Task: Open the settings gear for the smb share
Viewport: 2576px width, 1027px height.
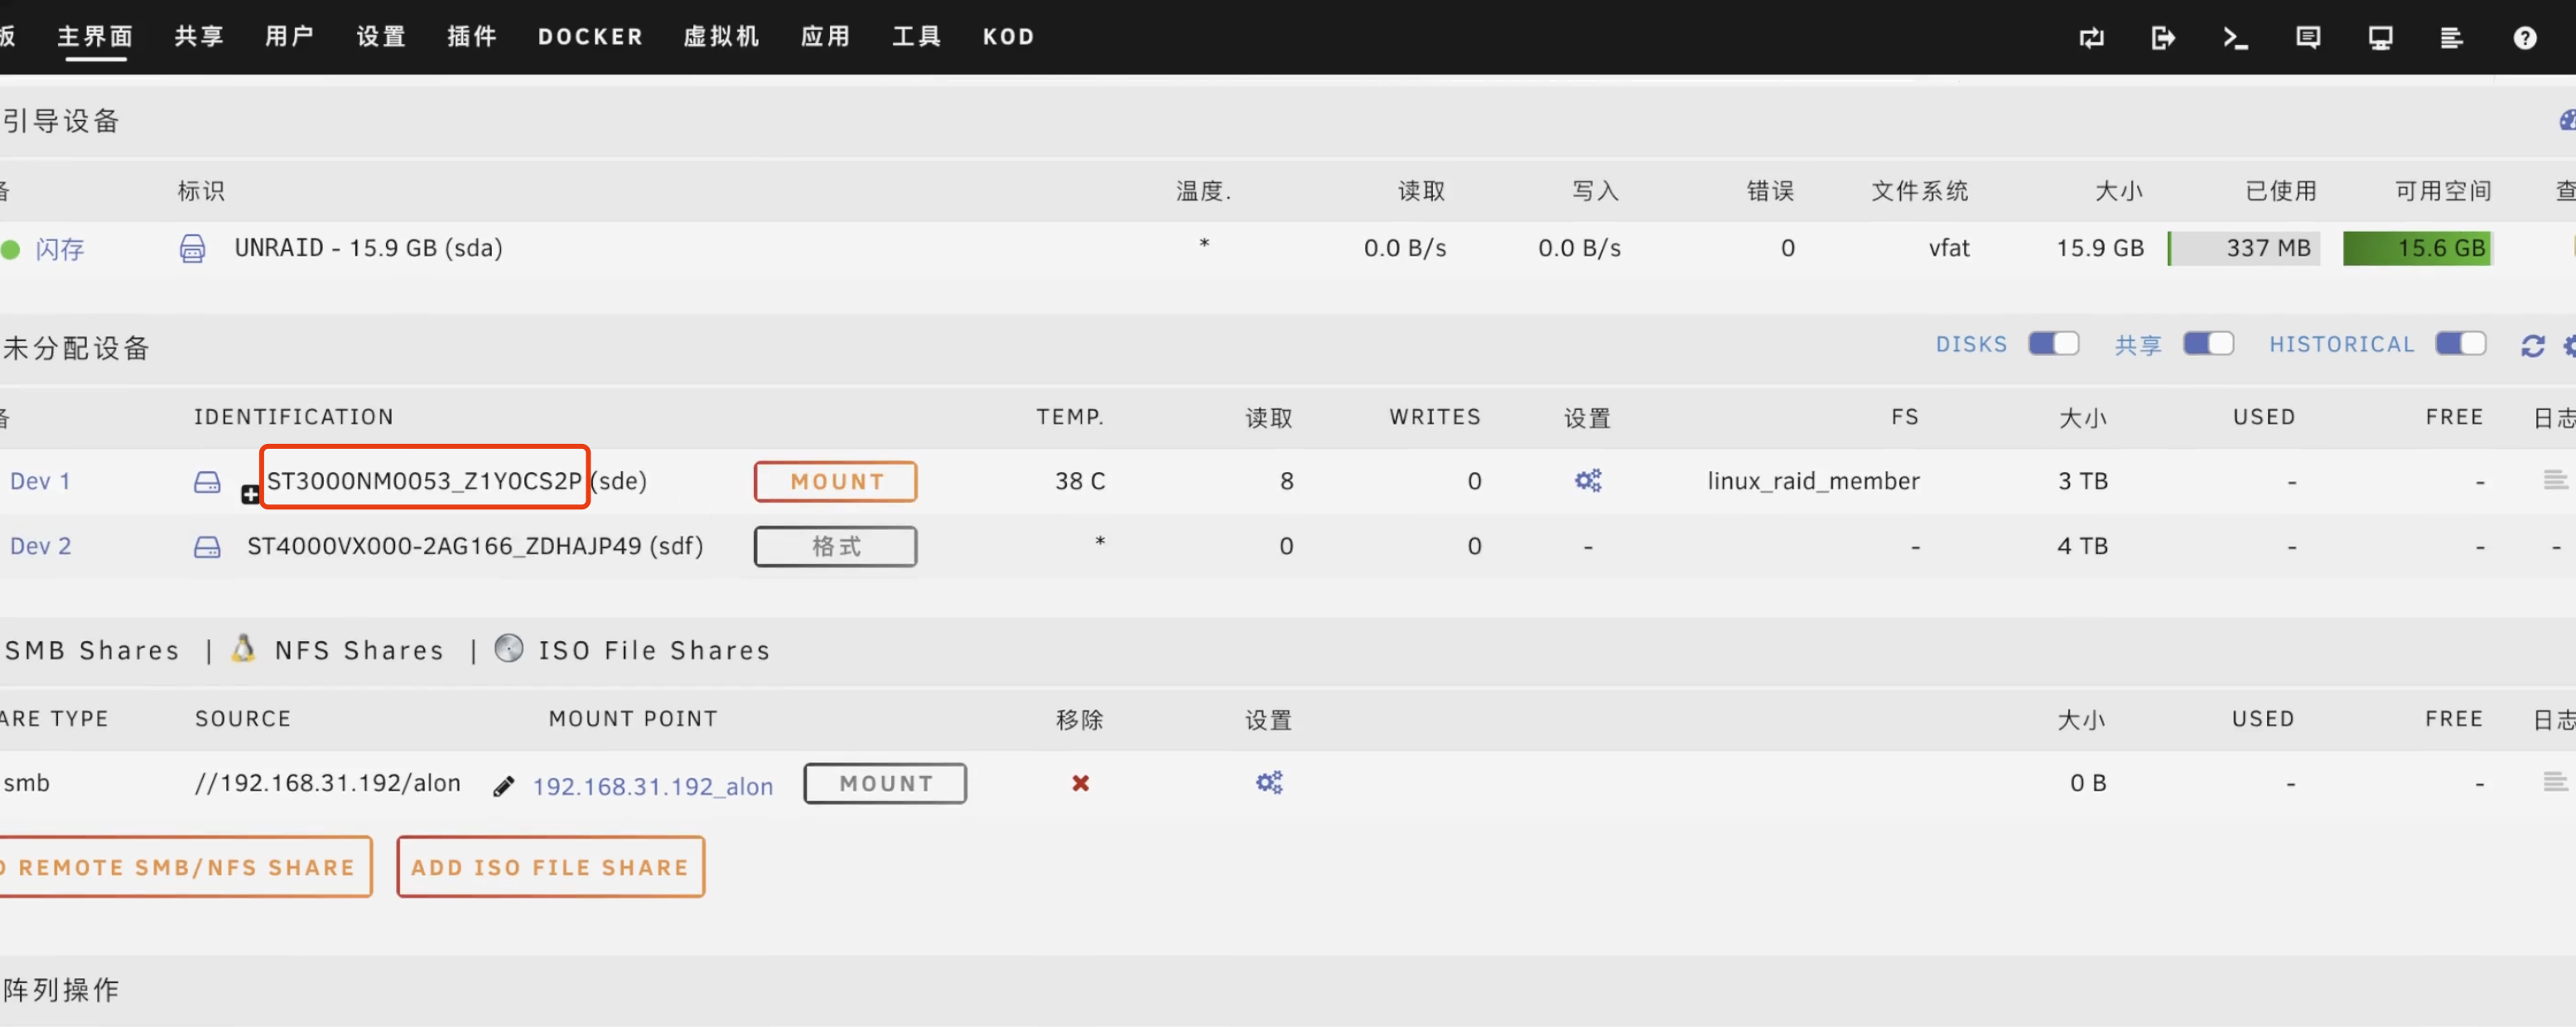Action: click(1268, 783)
